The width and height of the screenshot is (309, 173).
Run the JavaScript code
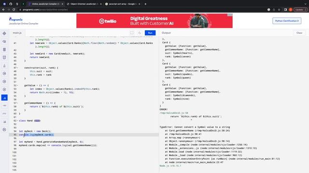click(150, 33)
